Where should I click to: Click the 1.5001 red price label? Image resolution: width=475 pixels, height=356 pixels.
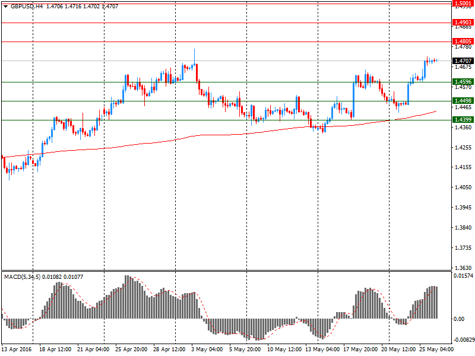point(463,4)
